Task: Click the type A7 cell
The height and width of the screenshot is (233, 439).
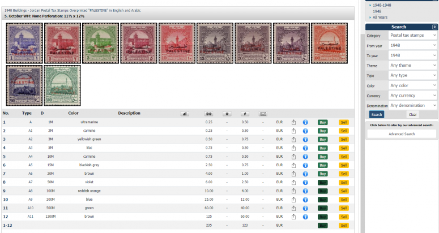Action: 30,182
